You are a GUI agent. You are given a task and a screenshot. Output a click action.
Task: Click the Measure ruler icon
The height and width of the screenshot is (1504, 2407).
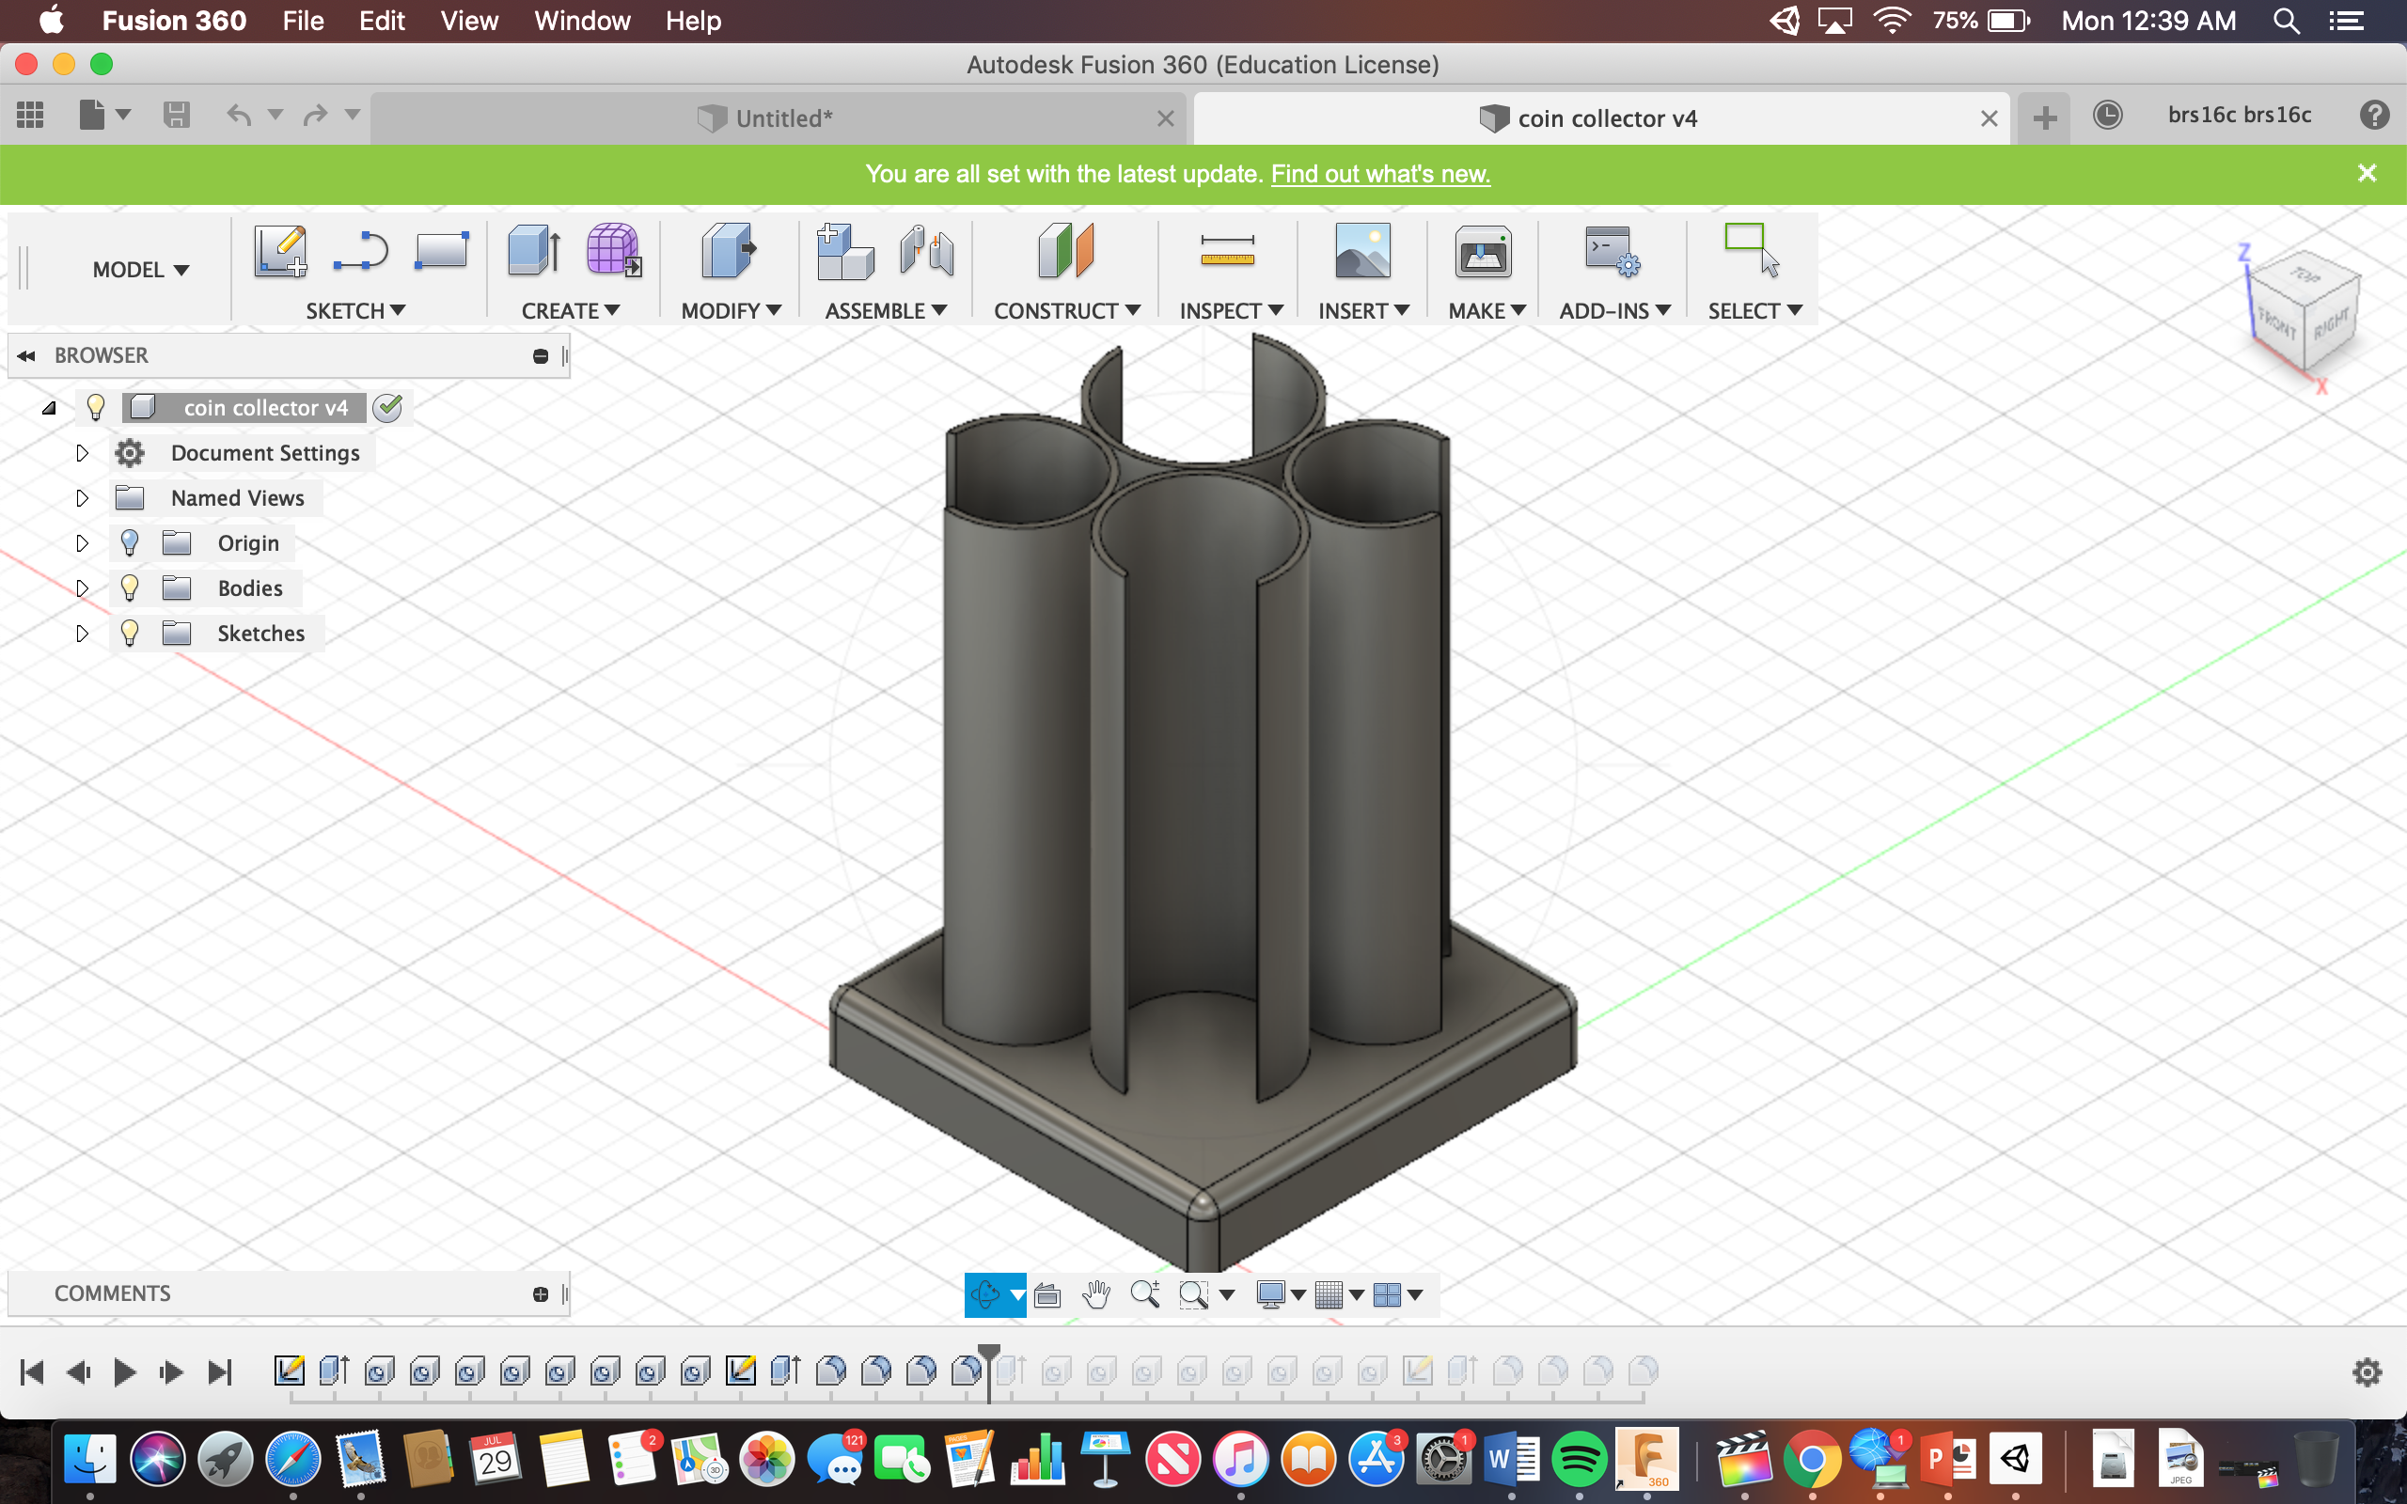pyautogui.click(x=1226, y=251)
